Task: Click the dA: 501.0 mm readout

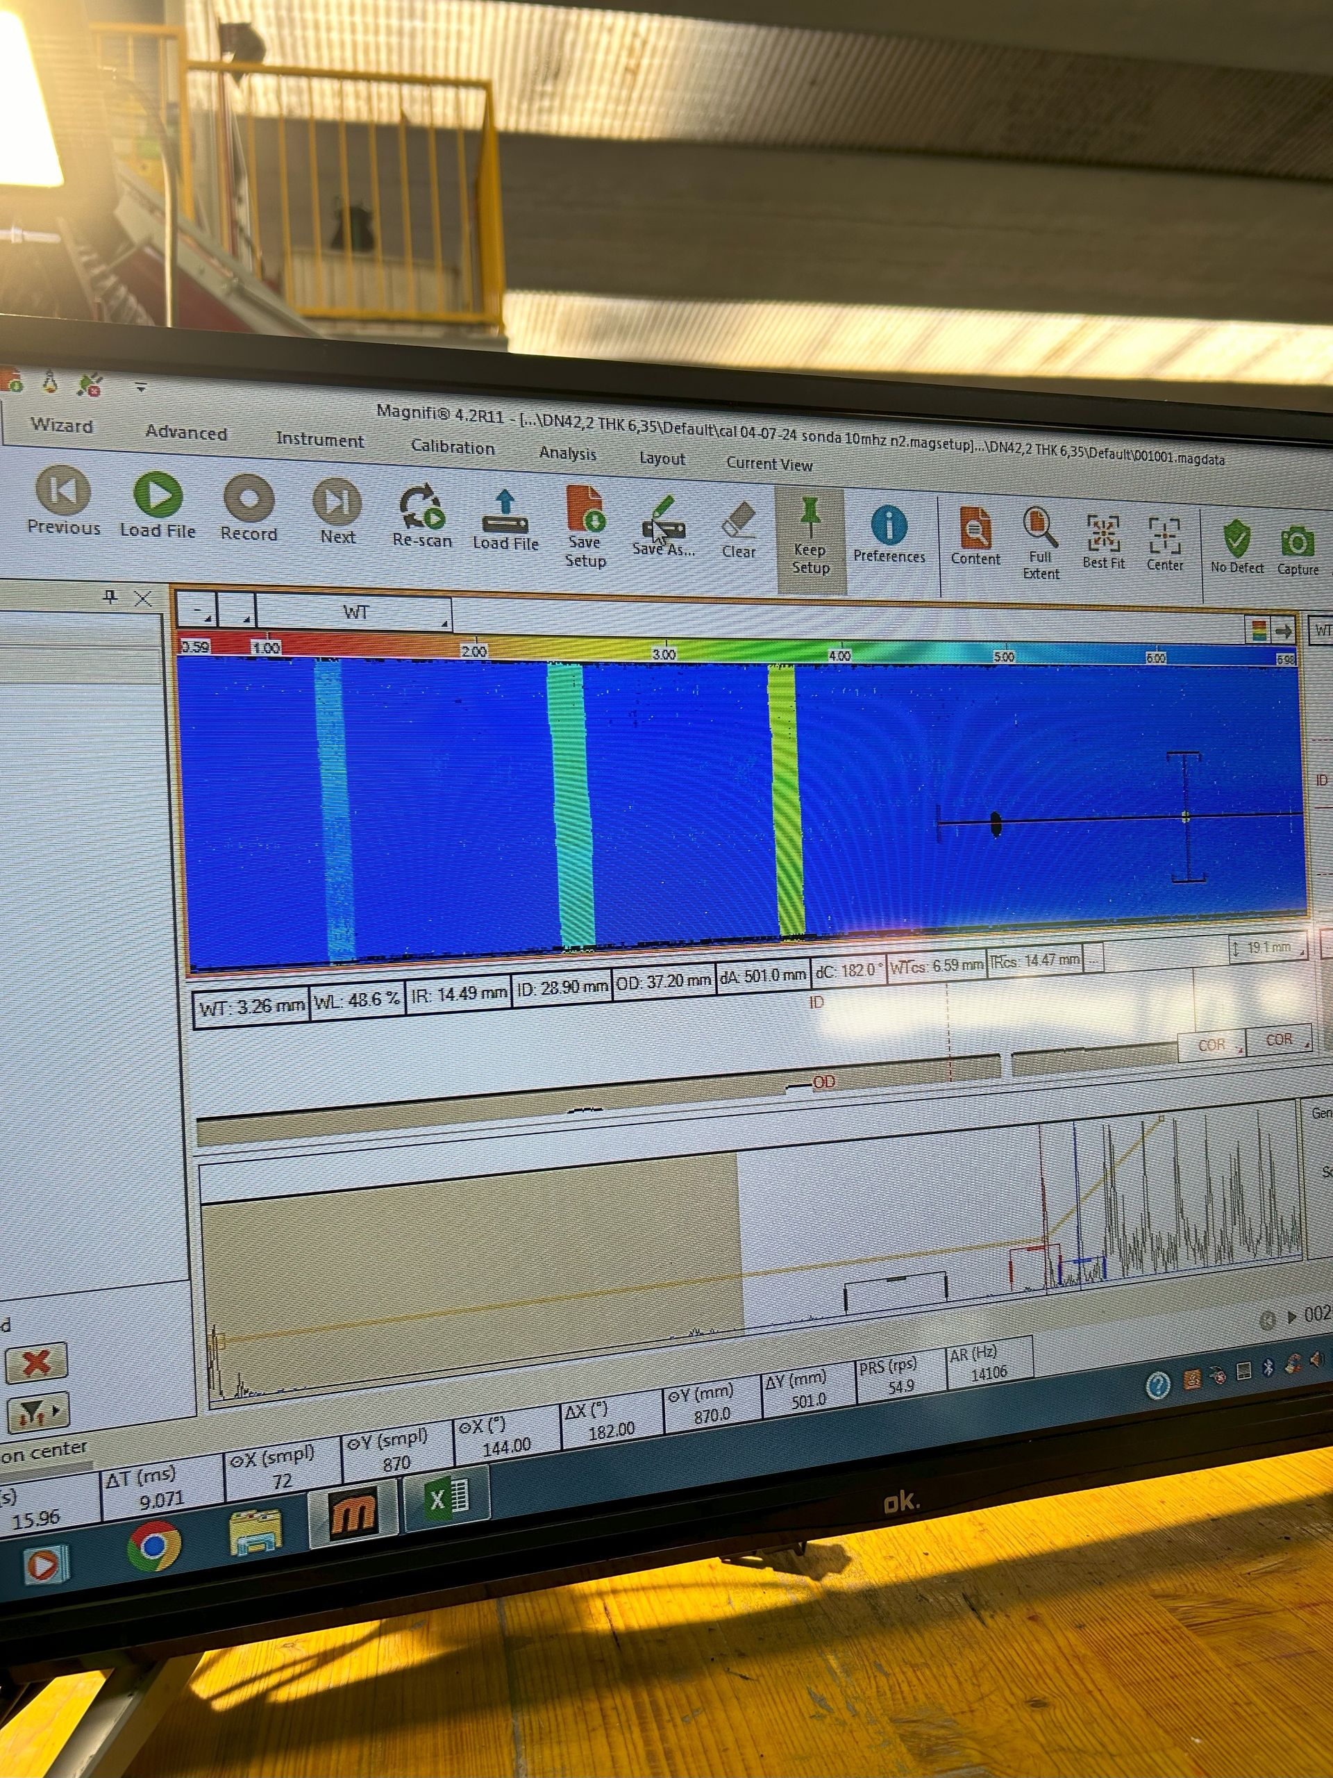Action: click(x=762, y=975)
